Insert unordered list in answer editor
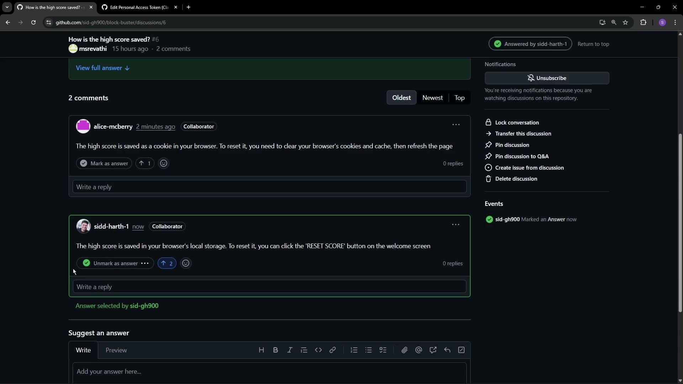683x384 pixels. tap(369, 350)
